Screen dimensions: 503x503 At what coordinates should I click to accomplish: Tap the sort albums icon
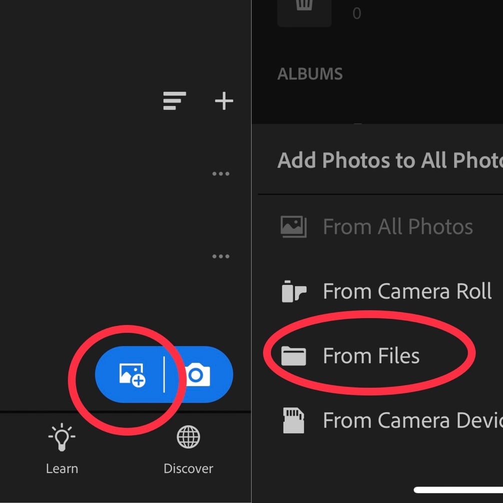pos(174,101)
